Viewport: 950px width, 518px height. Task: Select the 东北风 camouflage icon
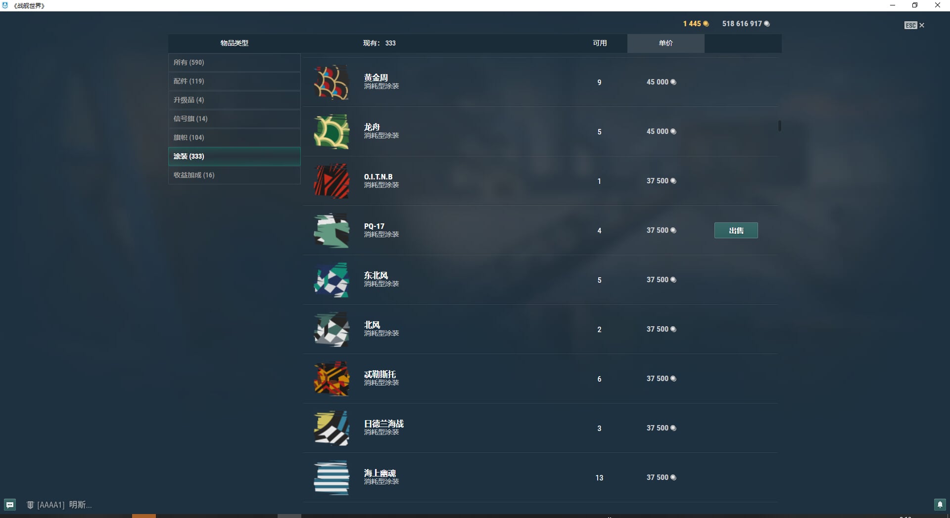pyautogui.click(x=332, y=280)
